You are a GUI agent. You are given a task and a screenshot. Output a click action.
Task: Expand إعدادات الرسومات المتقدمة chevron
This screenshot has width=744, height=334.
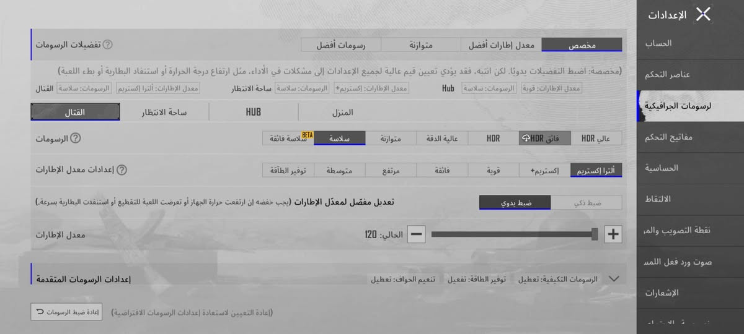[x=614, y=279]
